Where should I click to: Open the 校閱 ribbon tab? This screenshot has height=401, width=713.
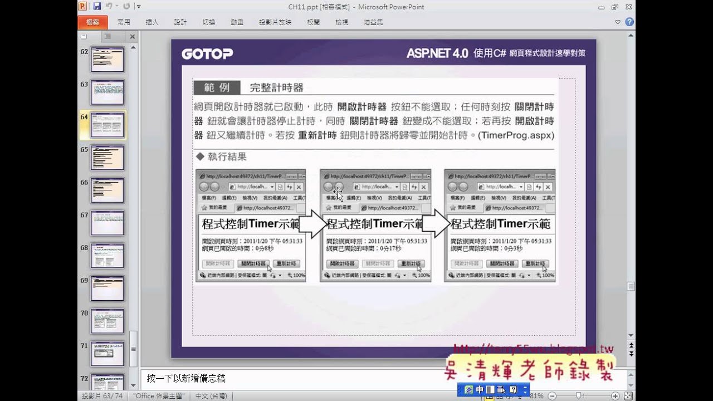(313, 22)
